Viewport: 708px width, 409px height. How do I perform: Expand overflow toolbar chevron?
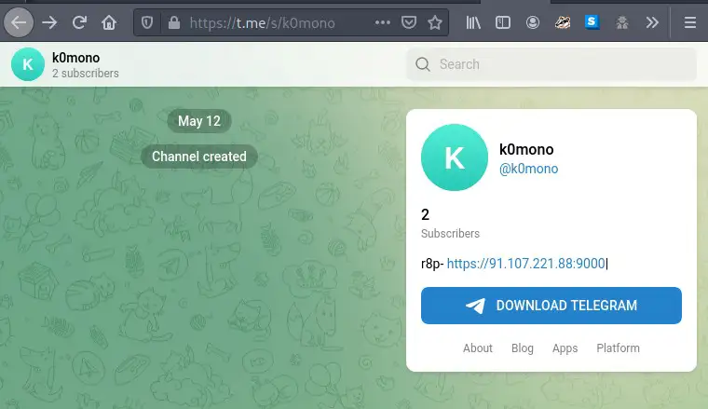pos(652,21)
